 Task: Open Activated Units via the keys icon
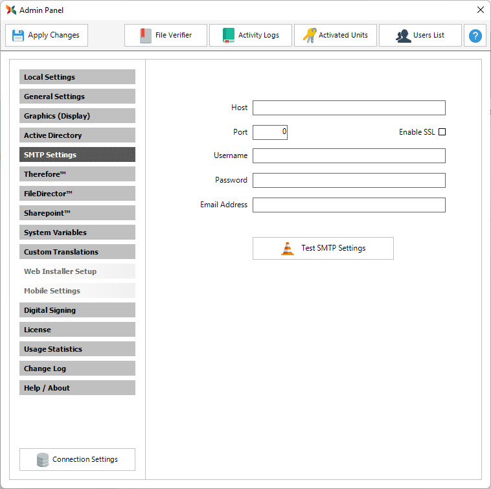point(310,36)
